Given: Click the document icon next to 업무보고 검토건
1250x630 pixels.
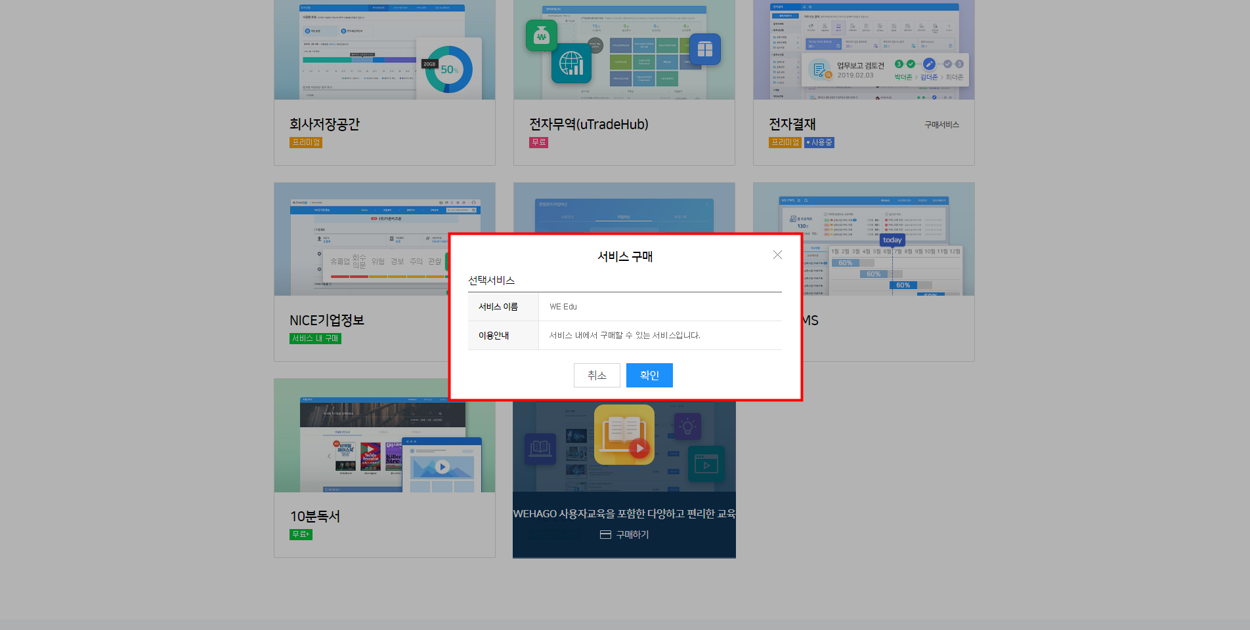Looking at the screenshot, I should pyautogui.click(x=819, y=69).
